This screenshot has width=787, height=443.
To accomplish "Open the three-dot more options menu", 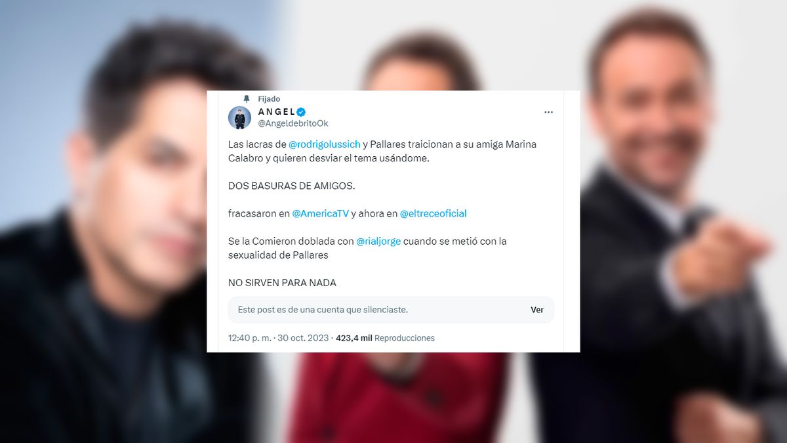I will point(548,112).
